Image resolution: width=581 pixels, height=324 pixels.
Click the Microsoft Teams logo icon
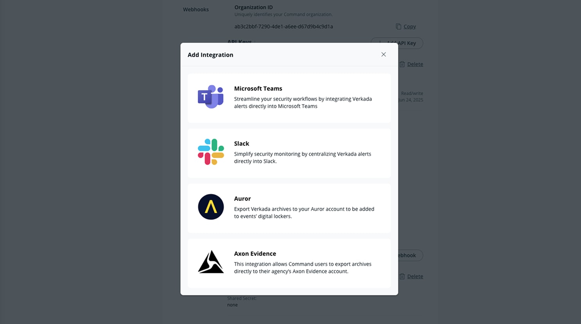(211, 97)
